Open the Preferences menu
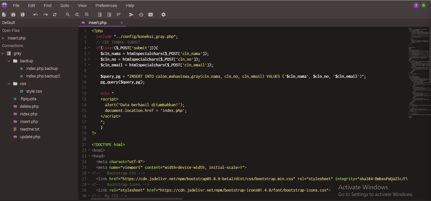 click(x=106, y=5)
